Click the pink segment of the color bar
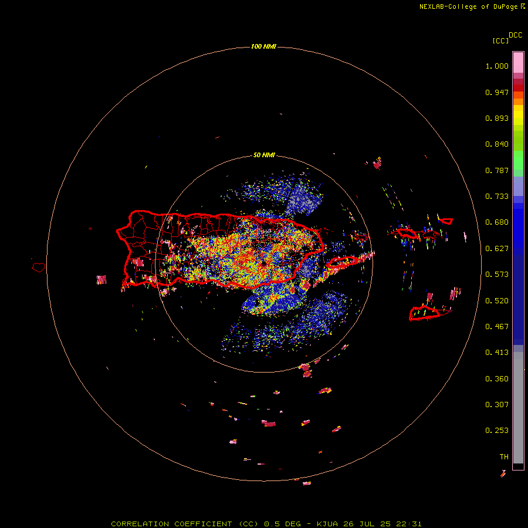Image resolution: width=528 pixels, height=528 pixels. [518, 62]
